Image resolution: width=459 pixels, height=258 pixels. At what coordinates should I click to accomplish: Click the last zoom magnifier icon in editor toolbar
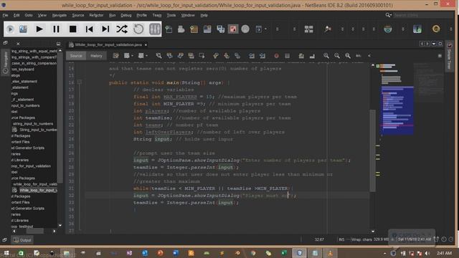(347, 56)
